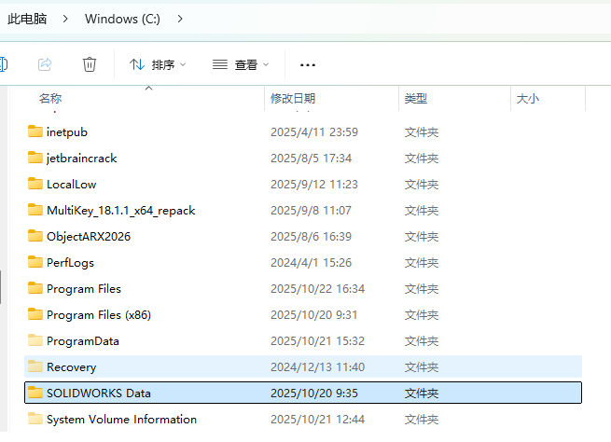This screenshot has width=611, height=442.
Task: Click date 2025/9/12 11:23 of LocalLow
Action: pyautogui.click(x=314, y=185)
